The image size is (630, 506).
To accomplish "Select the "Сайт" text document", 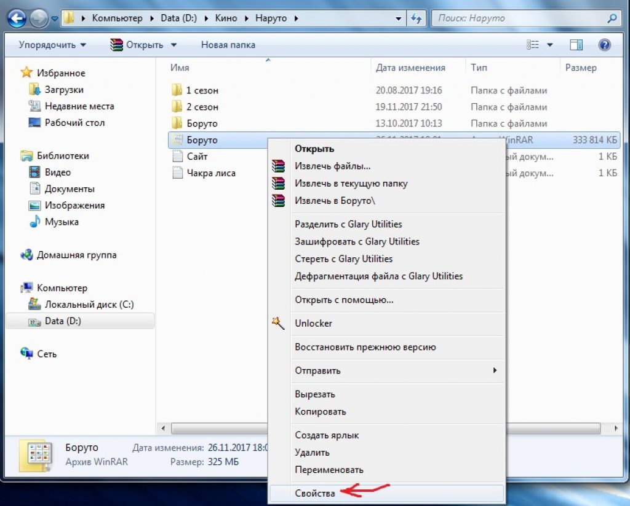I will (x=189, y=157).
